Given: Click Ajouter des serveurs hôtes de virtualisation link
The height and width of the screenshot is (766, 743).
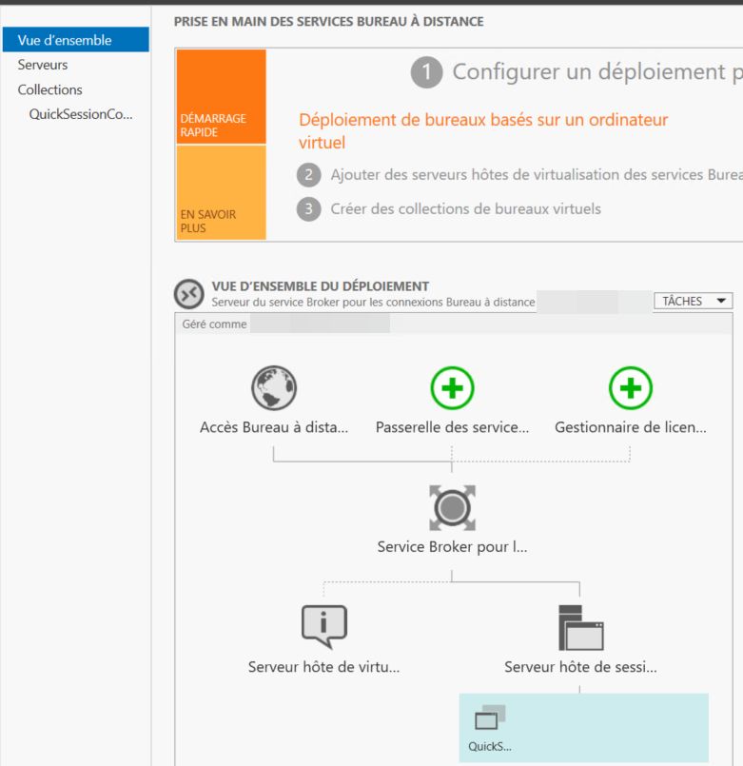Looking at the screenshot, I should [x=537, y=175].
